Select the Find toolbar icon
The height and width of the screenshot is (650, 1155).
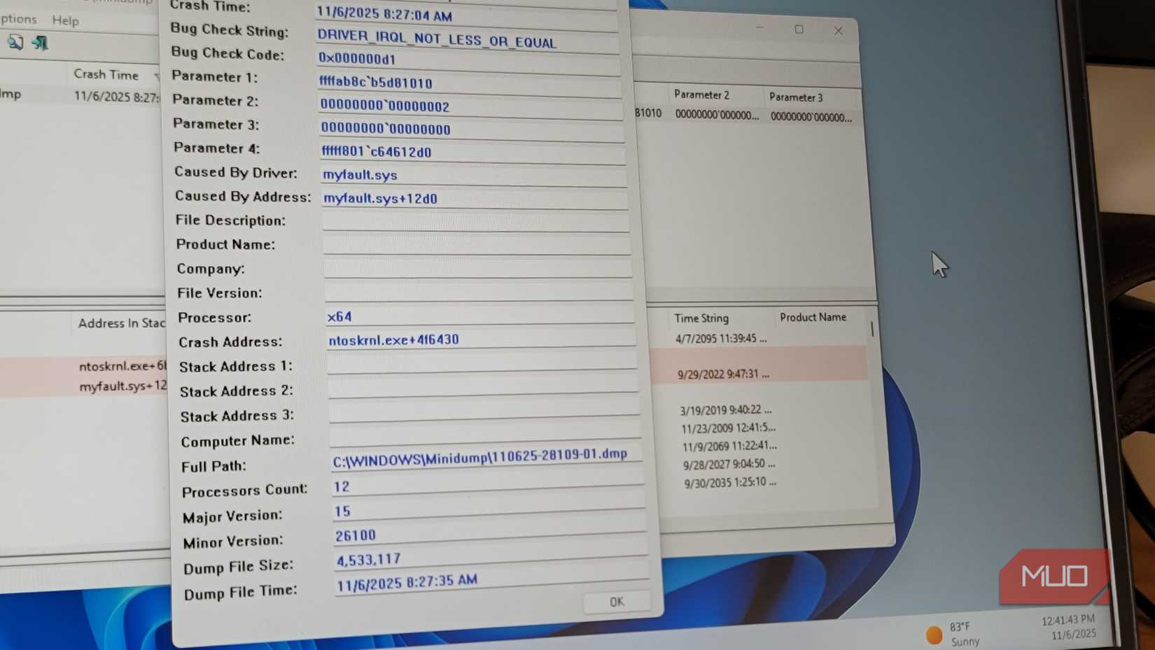(x=14, y=43)
